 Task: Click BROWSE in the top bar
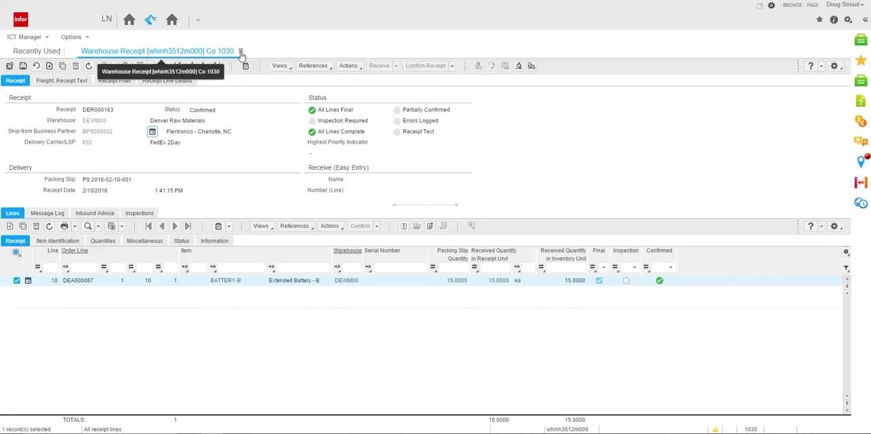(792, 5)
